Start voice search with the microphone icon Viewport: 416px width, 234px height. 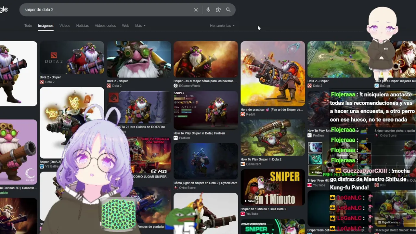[208, 10]
